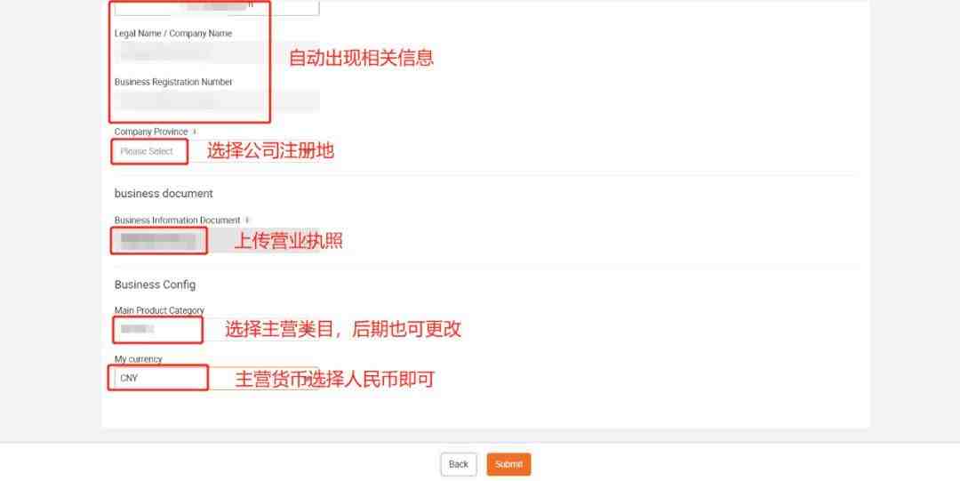
Task: Open the Company Province 'Please Select' dropdown
Action: coord(217,151)
